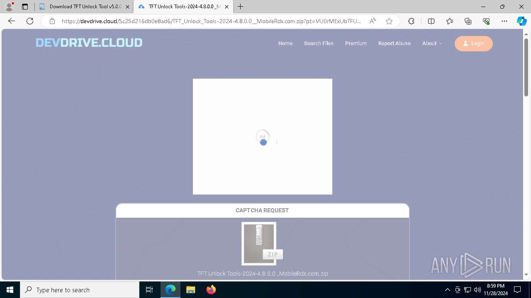Close the TFT Unlock Tools-2024 tab
This screenshot has height=298, width=531.
[x=227, y=7]
